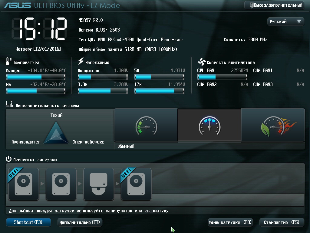Select the second hard drive boot device
The height and width of the screenshot is (233, 310).
61,184
